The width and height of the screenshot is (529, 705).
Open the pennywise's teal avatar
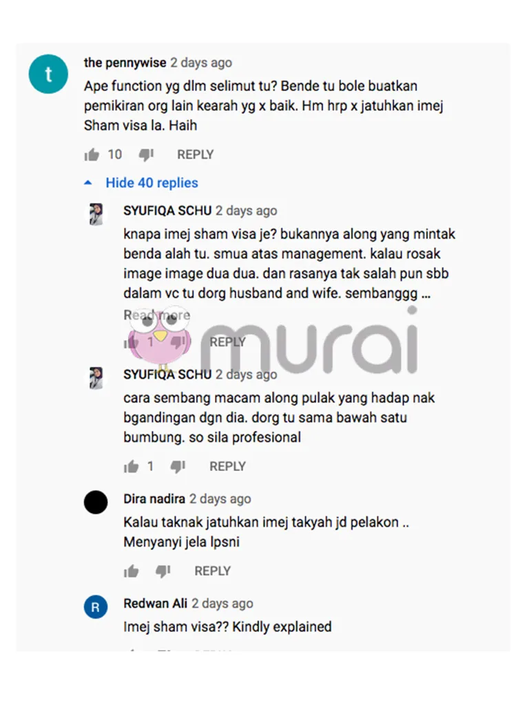pyautogui.click(x=49, y=74)
